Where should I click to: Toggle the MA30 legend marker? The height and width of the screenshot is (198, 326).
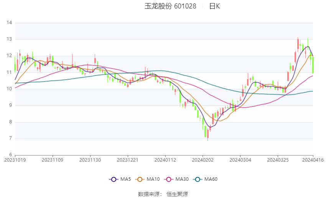point(169,179)
